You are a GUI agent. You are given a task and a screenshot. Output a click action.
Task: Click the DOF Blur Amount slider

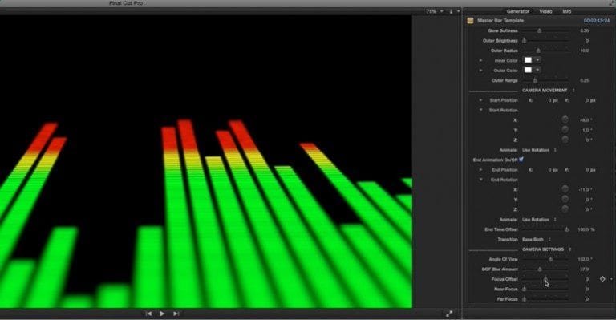545,269
